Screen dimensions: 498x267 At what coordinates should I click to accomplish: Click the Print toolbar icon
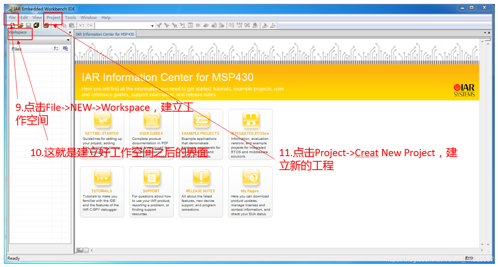tap(46, 25)
